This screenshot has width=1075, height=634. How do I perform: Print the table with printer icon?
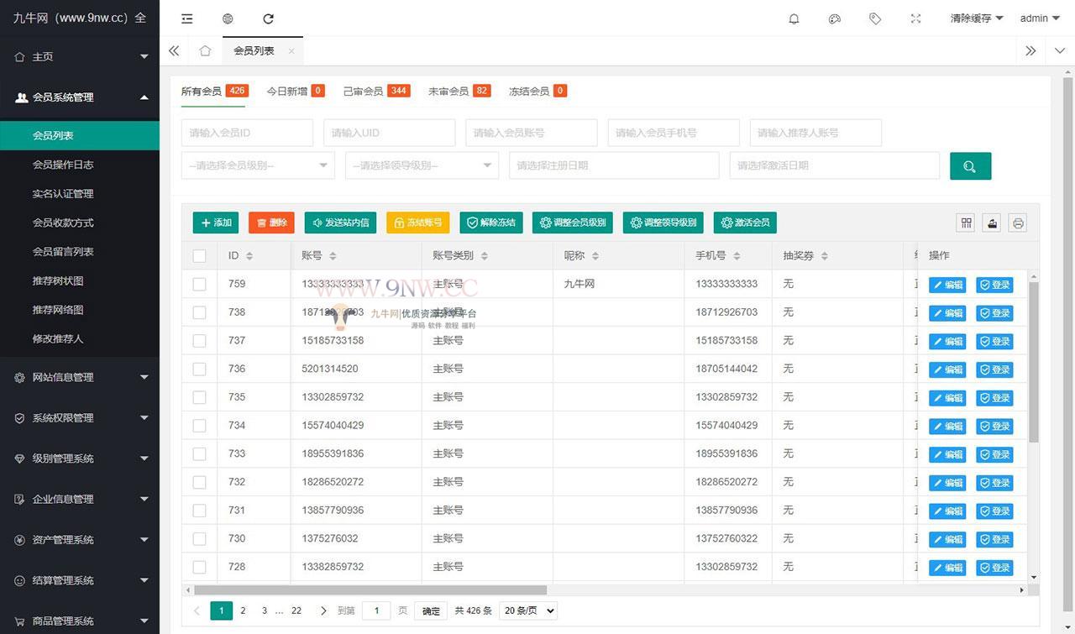(1018, 223)
